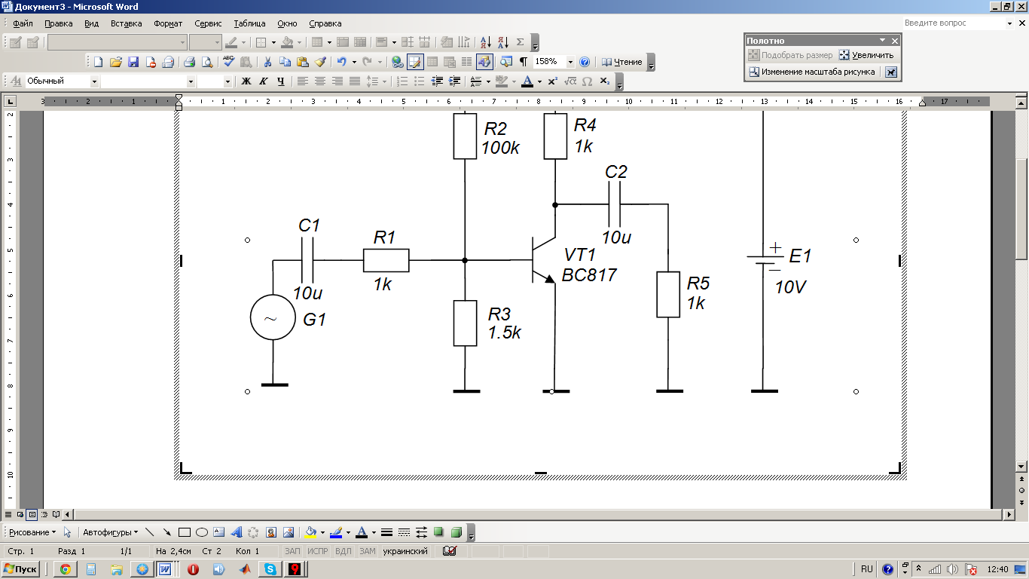Screen dimensions: 1029x579
Task: Click Изменение масштаба рисунка button
Action: [x=812, y=72]
